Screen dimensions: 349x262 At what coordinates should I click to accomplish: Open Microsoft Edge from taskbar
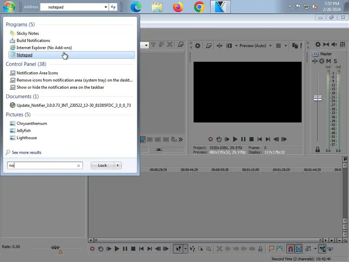coord(136,7)
